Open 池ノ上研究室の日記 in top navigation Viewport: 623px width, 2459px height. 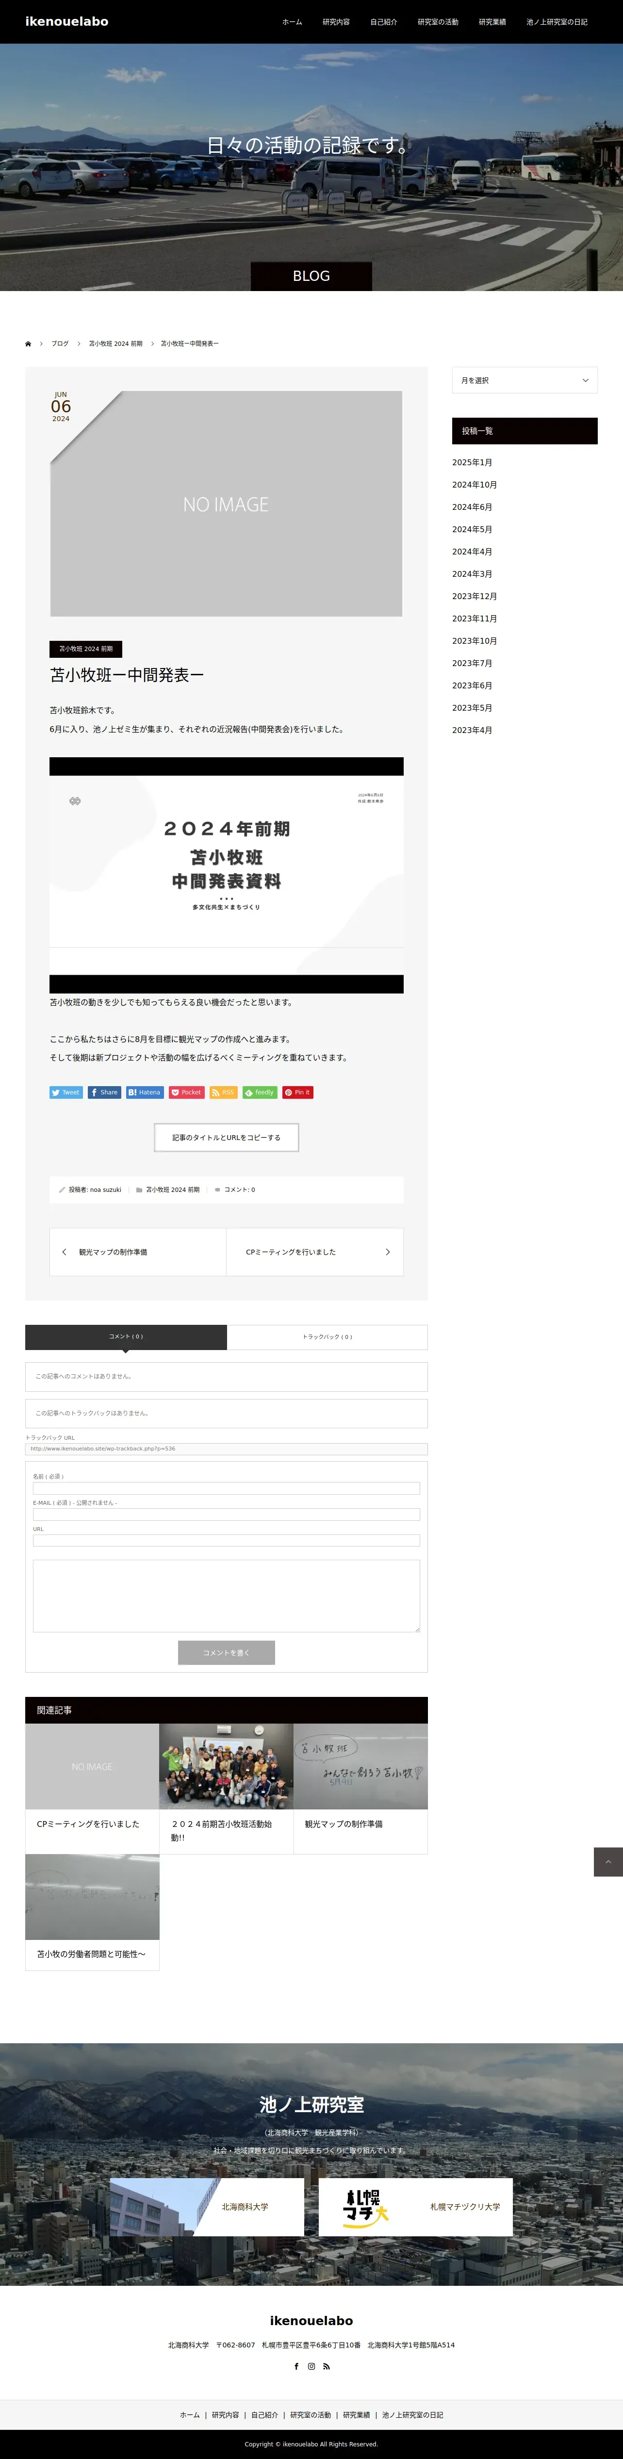point(557,22)
